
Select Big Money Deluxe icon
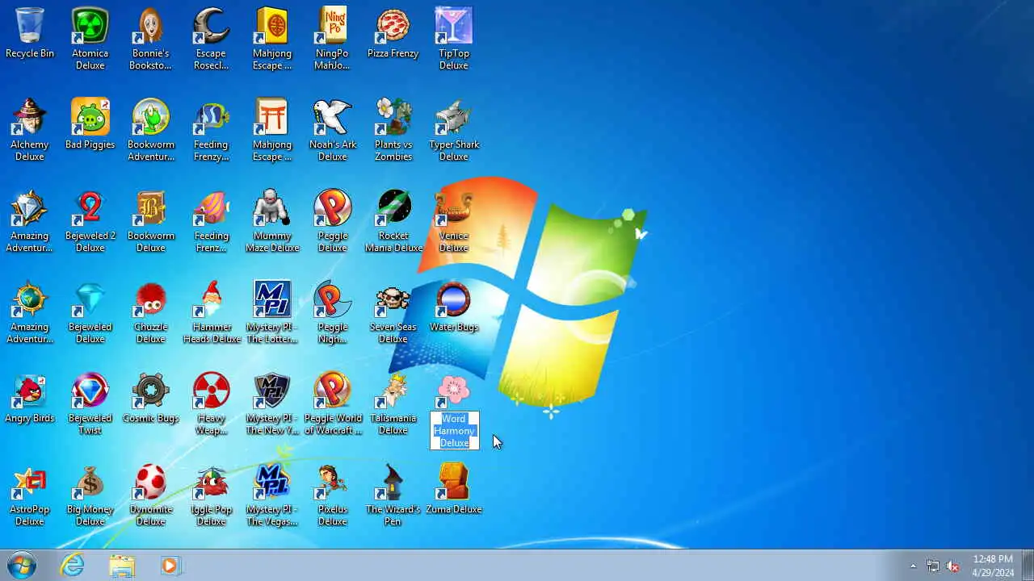point(90,482)
